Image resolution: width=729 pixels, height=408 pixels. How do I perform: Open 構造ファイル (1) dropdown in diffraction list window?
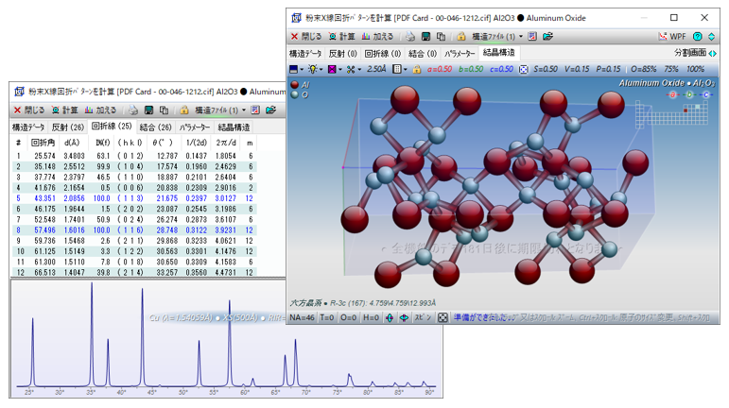click(x=220, y=110)
